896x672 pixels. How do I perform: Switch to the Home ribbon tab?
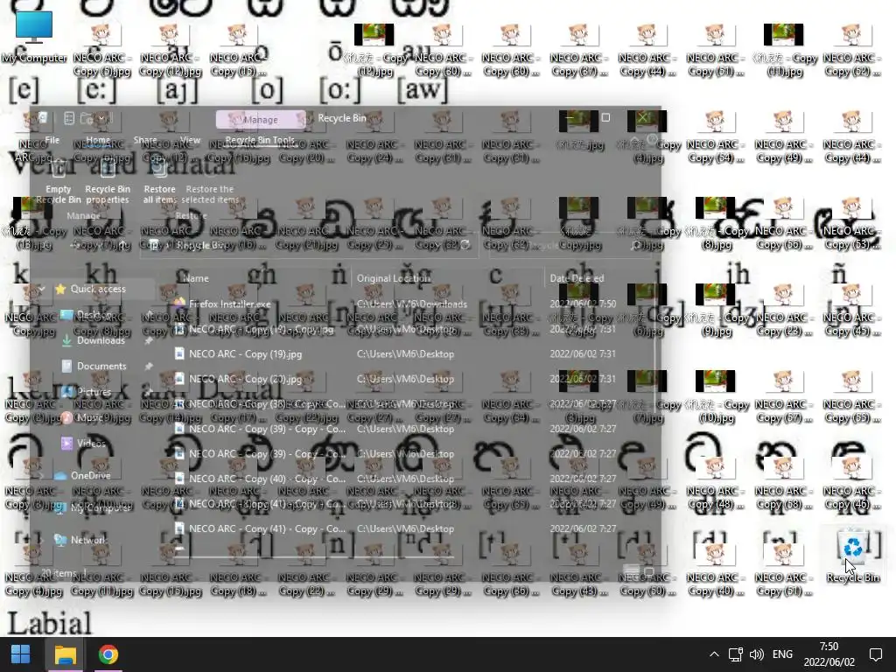pos(98,140)
